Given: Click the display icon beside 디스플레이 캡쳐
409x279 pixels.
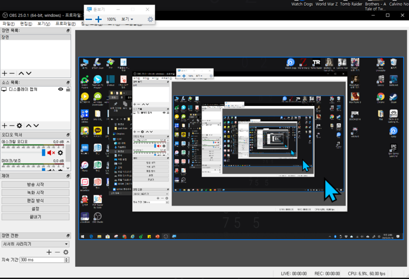Looking at the screenshot, I should pyautogui.click(x=4, y=89).
